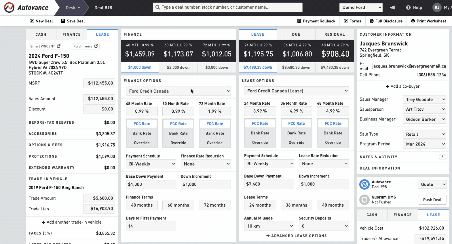Viewport: 452px width, 244px height.
Task: Click the RJ user avatar
Action: point(437,7)
